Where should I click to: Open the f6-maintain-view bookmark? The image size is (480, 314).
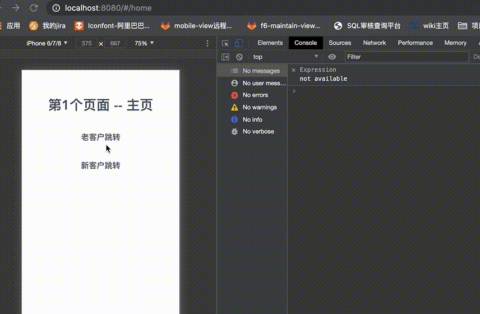point(284,26)
